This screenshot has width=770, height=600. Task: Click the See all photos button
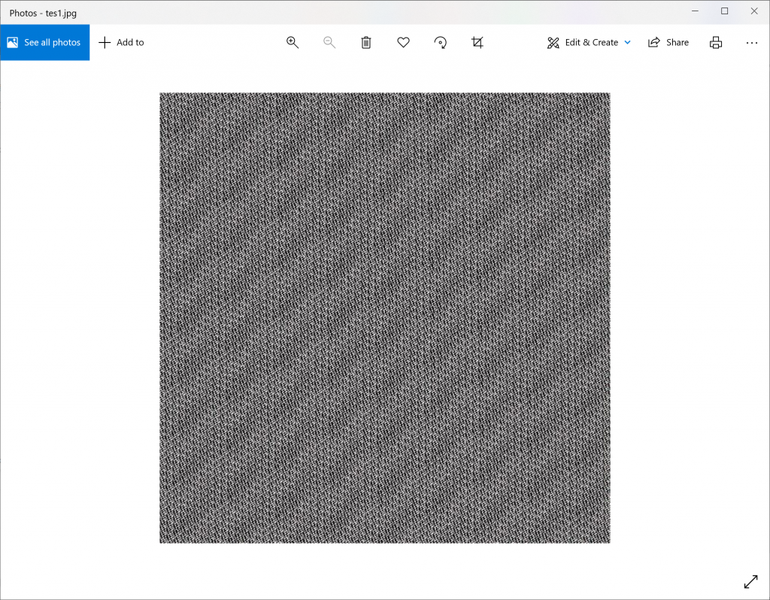[x=44, y=43]
